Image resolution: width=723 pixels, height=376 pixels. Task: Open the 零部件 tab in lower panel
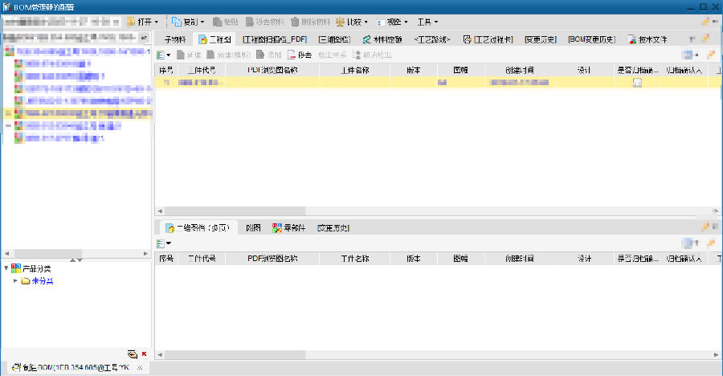288,228
